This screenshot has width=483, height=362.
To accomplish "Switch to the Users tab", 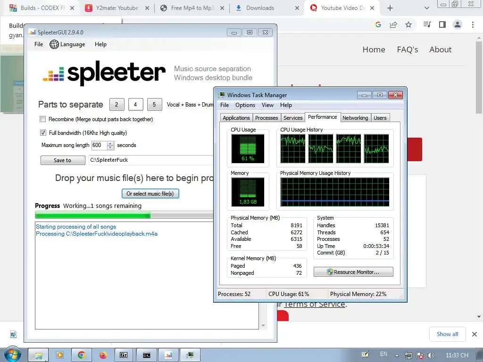I will tap(380, 118).
